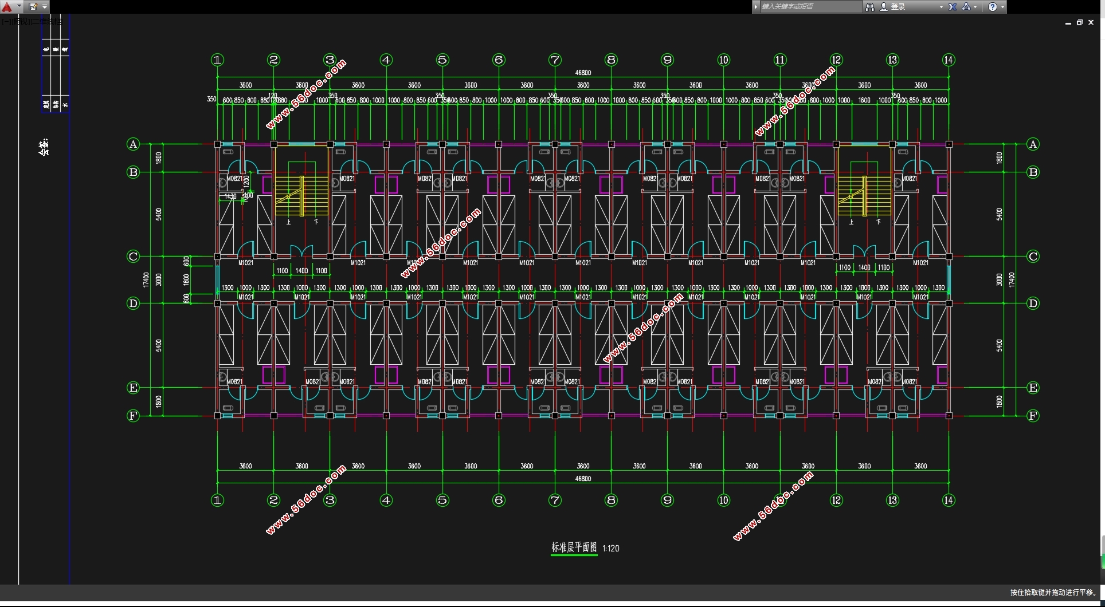Click the Save As quick access icon
The width and height of the screenshot is (1105, 607).
[x=33, y=7]
